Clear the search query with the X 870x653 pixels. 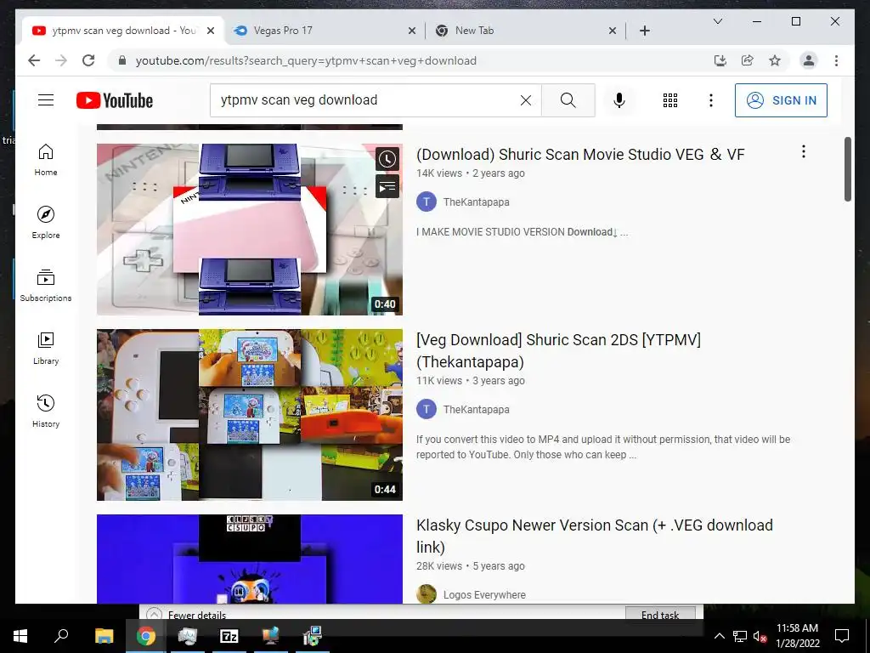(525, 100)
